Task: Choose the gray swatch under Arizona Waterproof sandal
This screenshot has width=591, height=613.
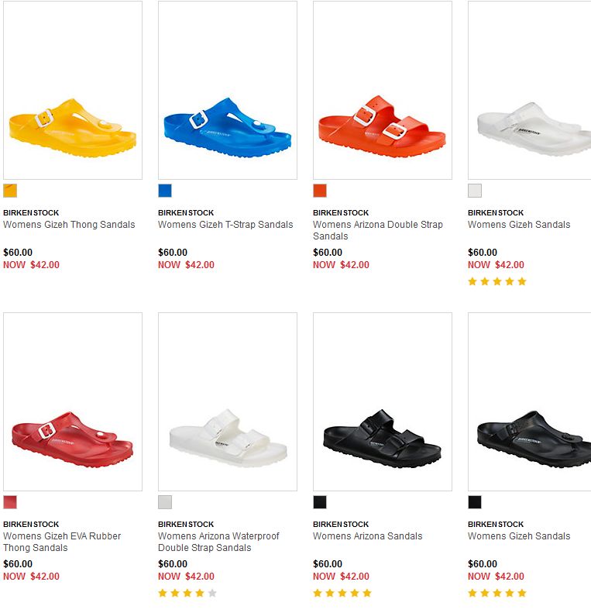Action: tap(165, 502)
